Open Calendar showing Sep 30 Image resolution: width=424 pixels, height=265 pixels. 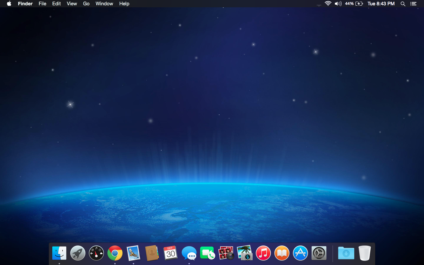[171, 253]
